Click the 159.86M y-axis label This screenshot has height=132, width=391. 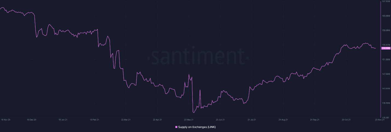pyautogui.click(x=386, y=30)
